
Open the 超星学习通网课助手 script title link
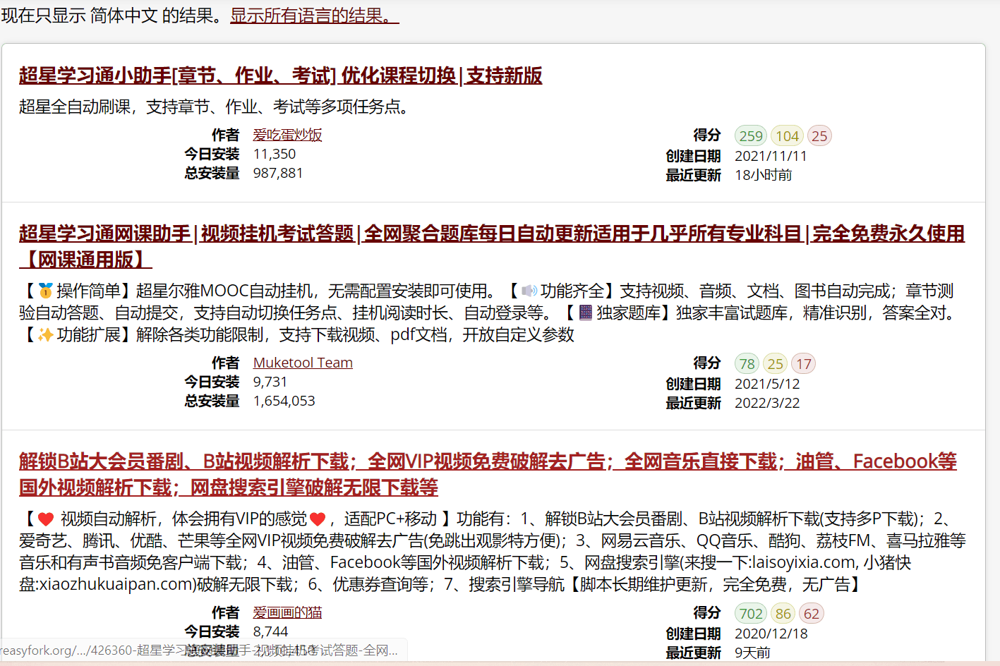(492, 246)
